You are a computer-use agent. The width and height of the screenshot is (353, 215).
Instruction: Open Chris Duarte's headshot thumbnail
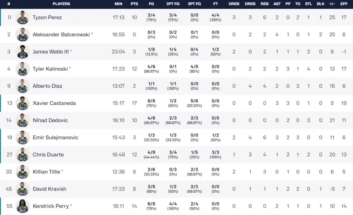[23, 155]
